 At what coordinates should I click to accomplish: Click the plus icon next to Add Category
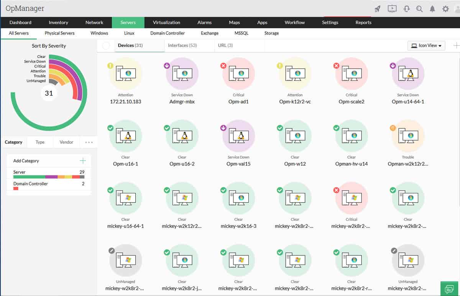point(82,161)
